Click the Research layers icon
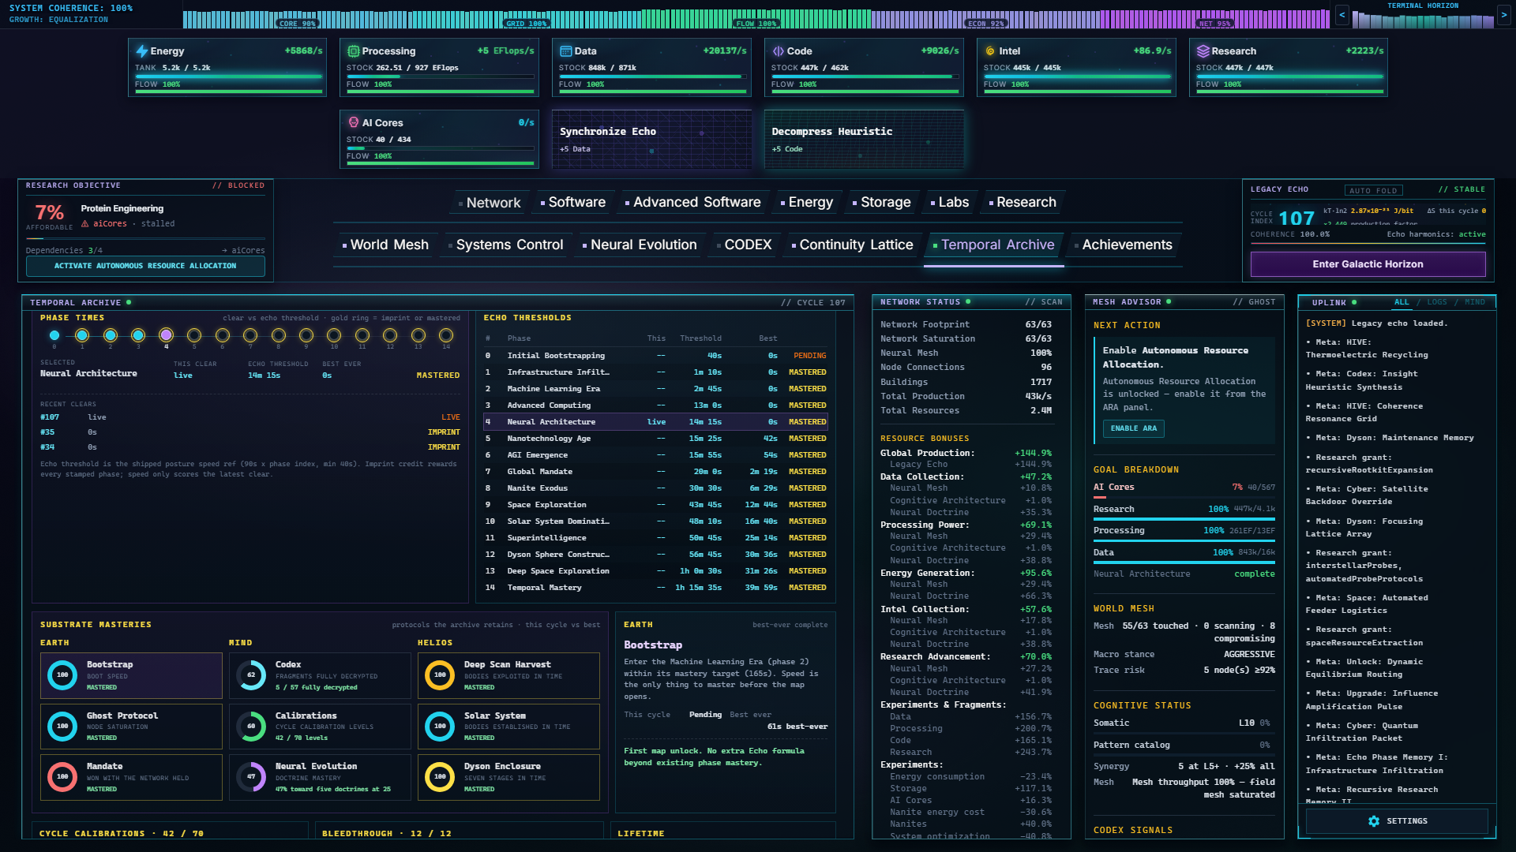This screenshot has height=852, width=1516. tap(1203, 51)
